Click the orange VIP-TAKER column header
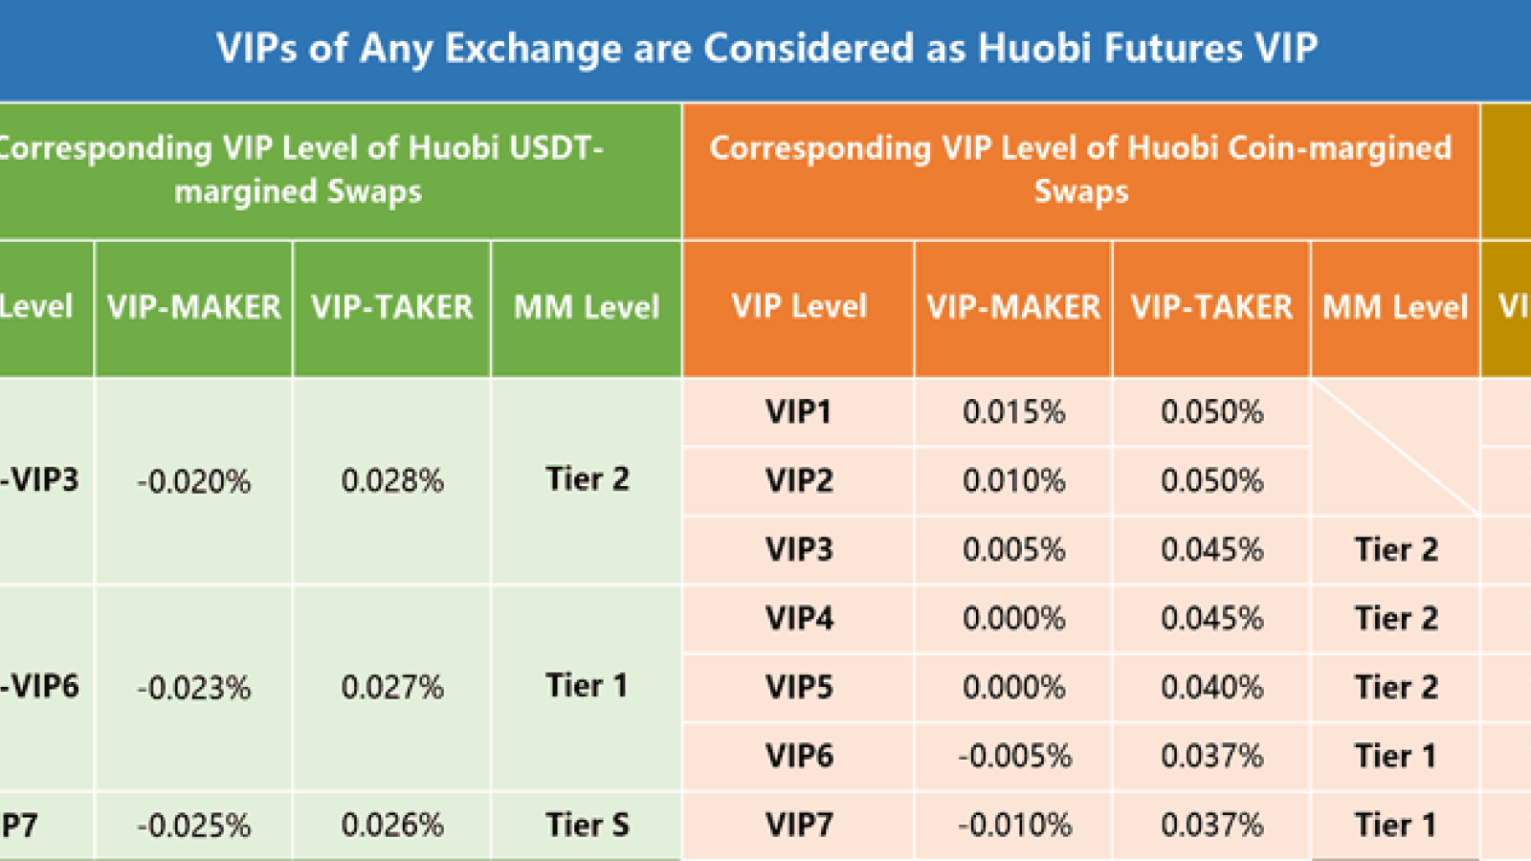 pyautogui.click(x=1211, y=308)
